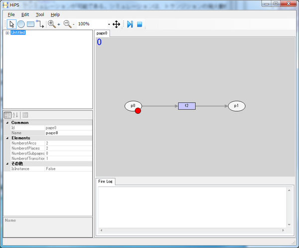Viewport: 299px width, 248px height.
Task: Click the red token on p0
Action: [138, 111]
